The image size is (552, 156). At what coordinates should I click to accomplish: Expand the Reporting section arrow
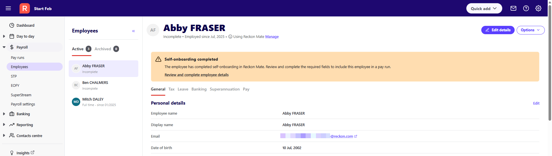(4, 125)
